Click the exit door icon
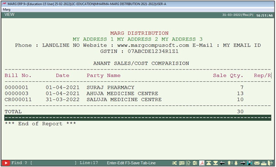The height and width of the screenshot is (167, 276). 270,163
